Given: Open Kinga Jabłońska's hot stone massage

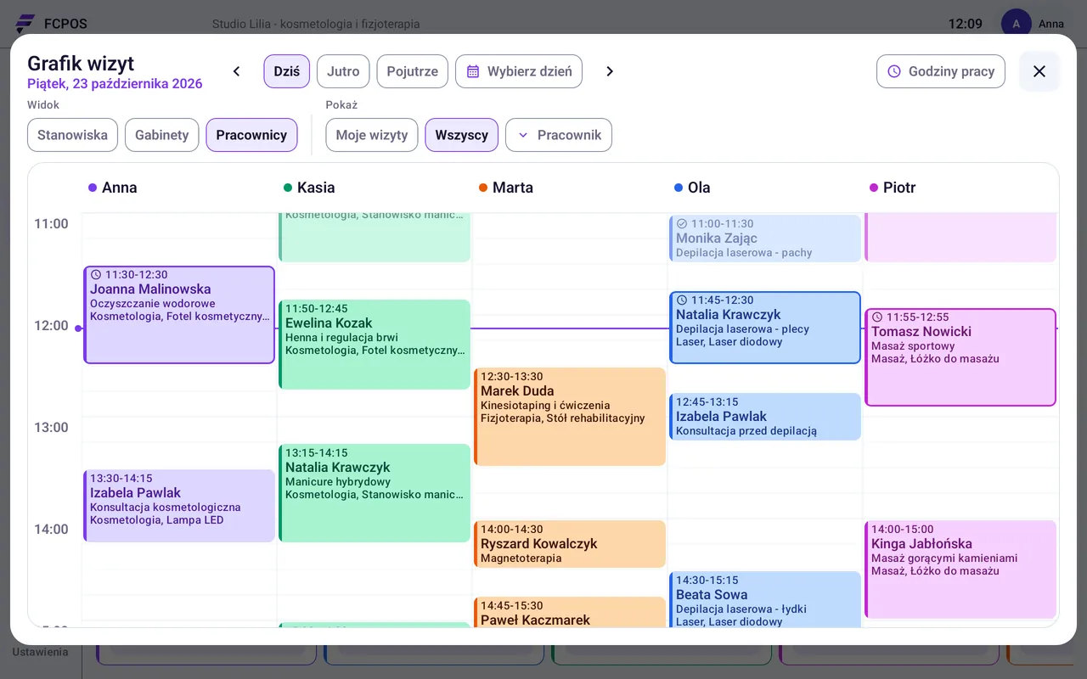Looking at the screenshot, I should point(960,570).
